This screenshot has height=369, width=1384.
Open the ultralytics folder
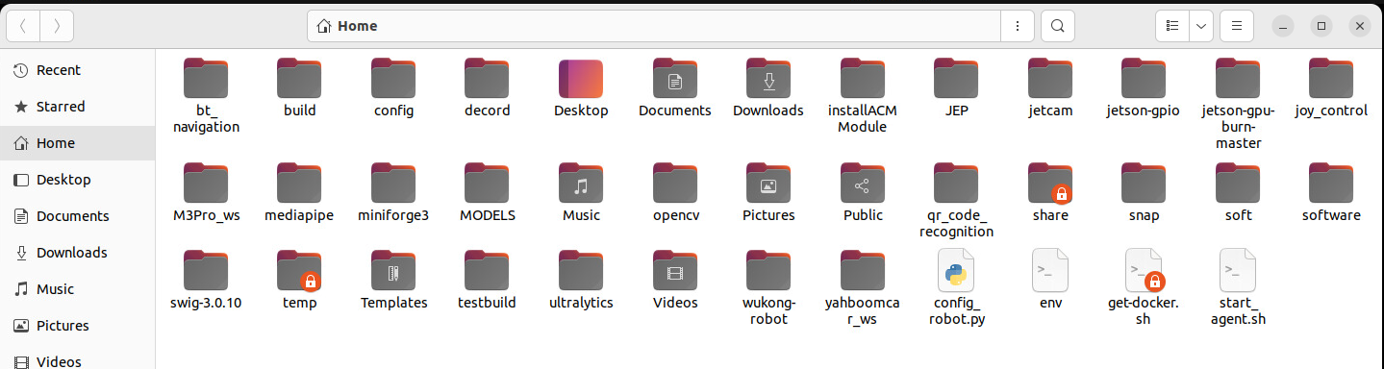pos(581,271)
